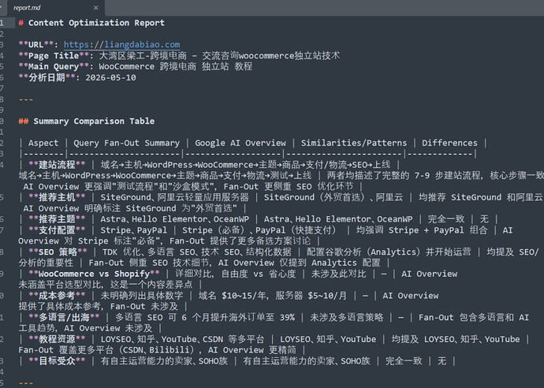544x388 pixels.
Task: Click 'LOYSEO、知乎、YouTube、CSDN 等多平台' cell
Action: tap(182, 339)
